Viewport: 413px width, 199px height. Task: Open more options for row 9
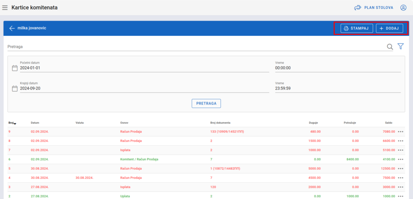coord(401,132)
